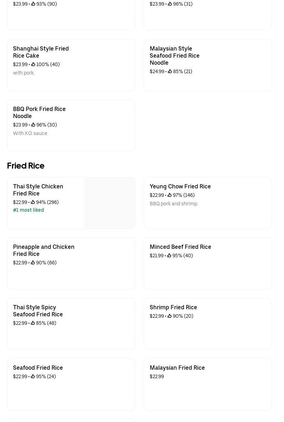Click thumbs-up icon on Pineapple and Chicken Fried Rice
This screenshot has width=284, height=422.
[x=33, y=263]
